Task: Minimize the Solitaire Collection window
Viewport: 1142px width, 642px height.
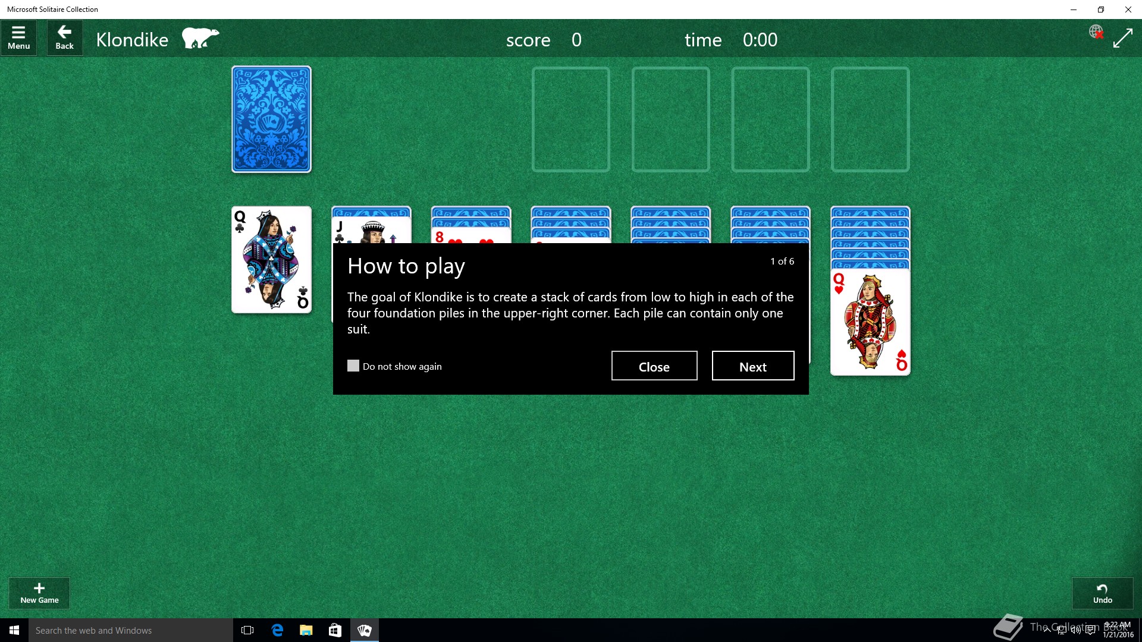Action: pyautogui.click(x=1074, y=10)
